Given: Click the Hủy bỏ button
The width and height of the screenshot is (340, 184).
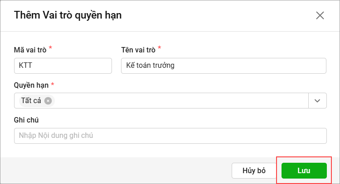Looking at the screenshot, I should point(254,170).
